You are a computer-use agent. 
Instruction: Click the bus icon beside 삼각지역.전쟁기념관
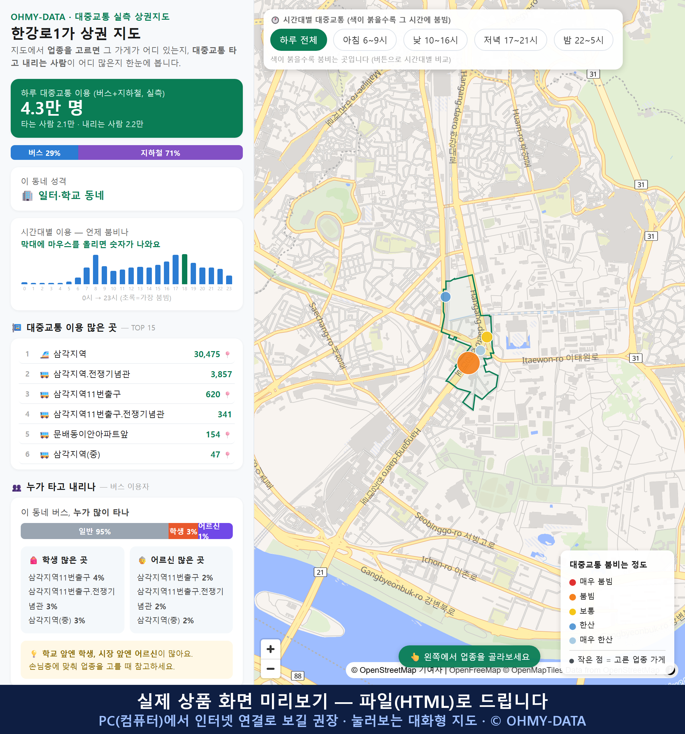[x=44, y=375]
